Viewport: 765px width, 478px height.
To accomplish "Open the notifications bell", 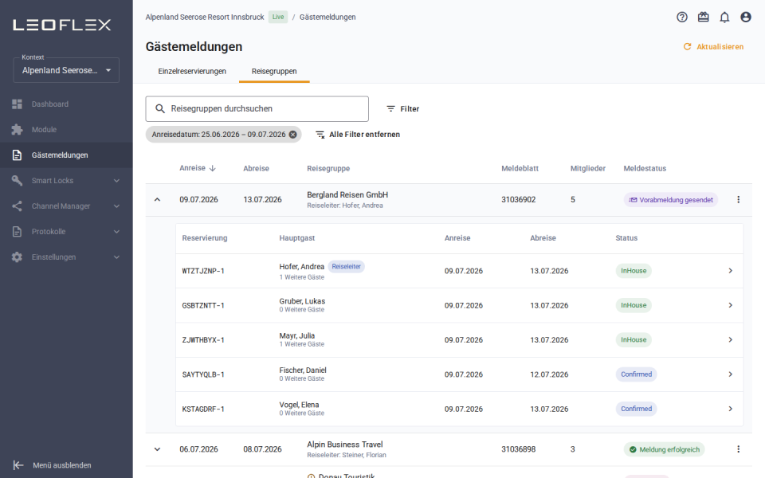I will pos(724,17).
